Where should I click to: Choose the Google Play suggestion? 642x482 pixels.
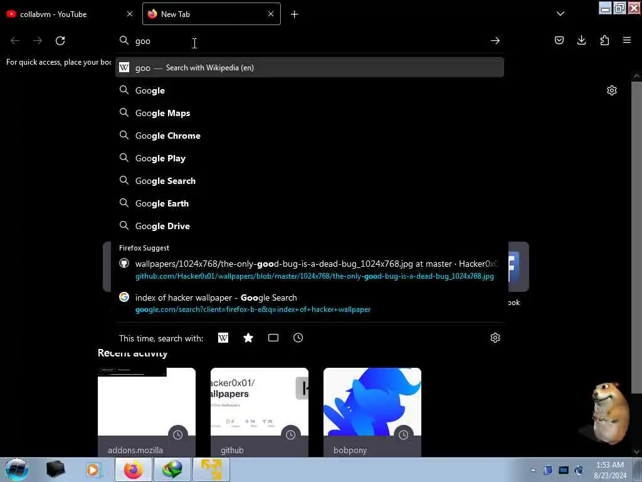pyautogui.click(x=310, y=158)
